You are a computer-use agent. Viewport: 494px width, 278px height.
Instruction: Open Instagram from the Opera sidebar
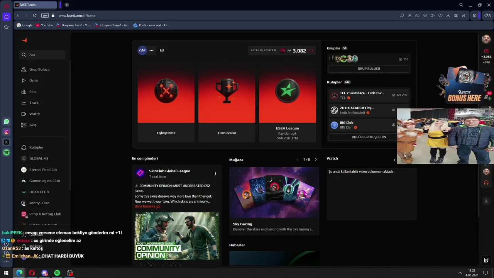coord(6,132)
